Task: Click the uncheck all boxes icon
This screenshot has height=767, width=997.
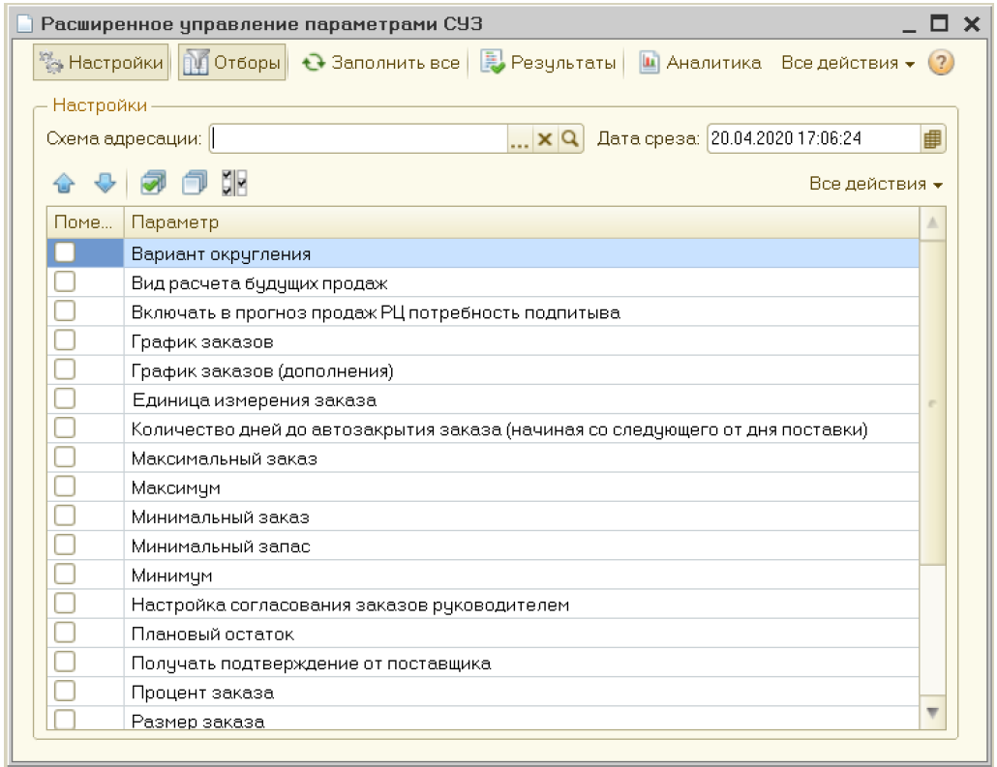Action: point(195,183)
